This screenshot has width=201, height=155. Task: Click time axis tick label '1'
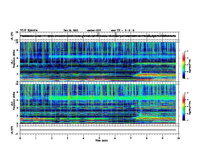(36, 138)
